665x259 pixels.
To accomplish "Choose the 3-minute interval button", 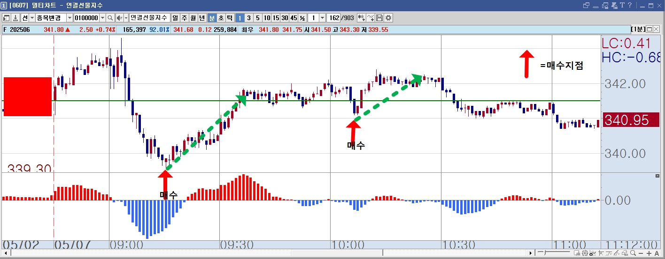I will [x=249, y=18].
